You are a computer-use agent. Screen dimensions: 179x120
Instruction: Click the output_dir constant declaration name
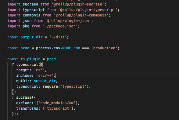31,37
